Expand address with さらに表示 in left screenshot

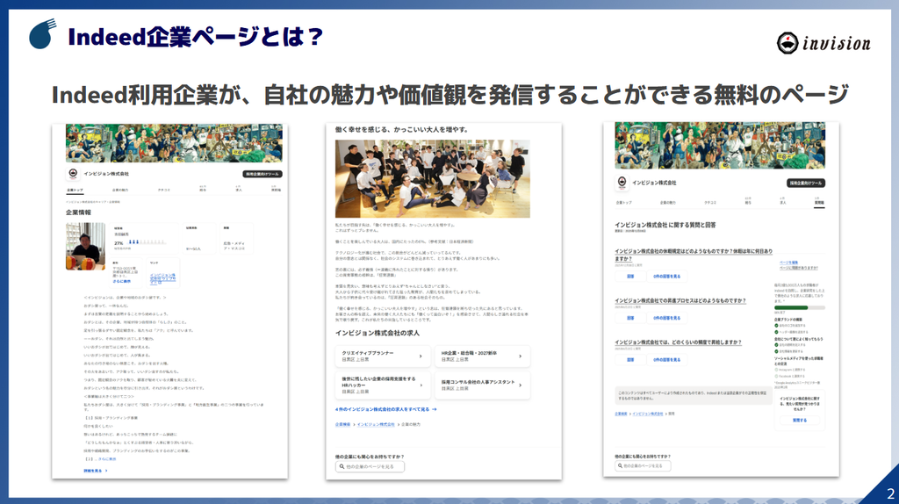click(121, 282)
